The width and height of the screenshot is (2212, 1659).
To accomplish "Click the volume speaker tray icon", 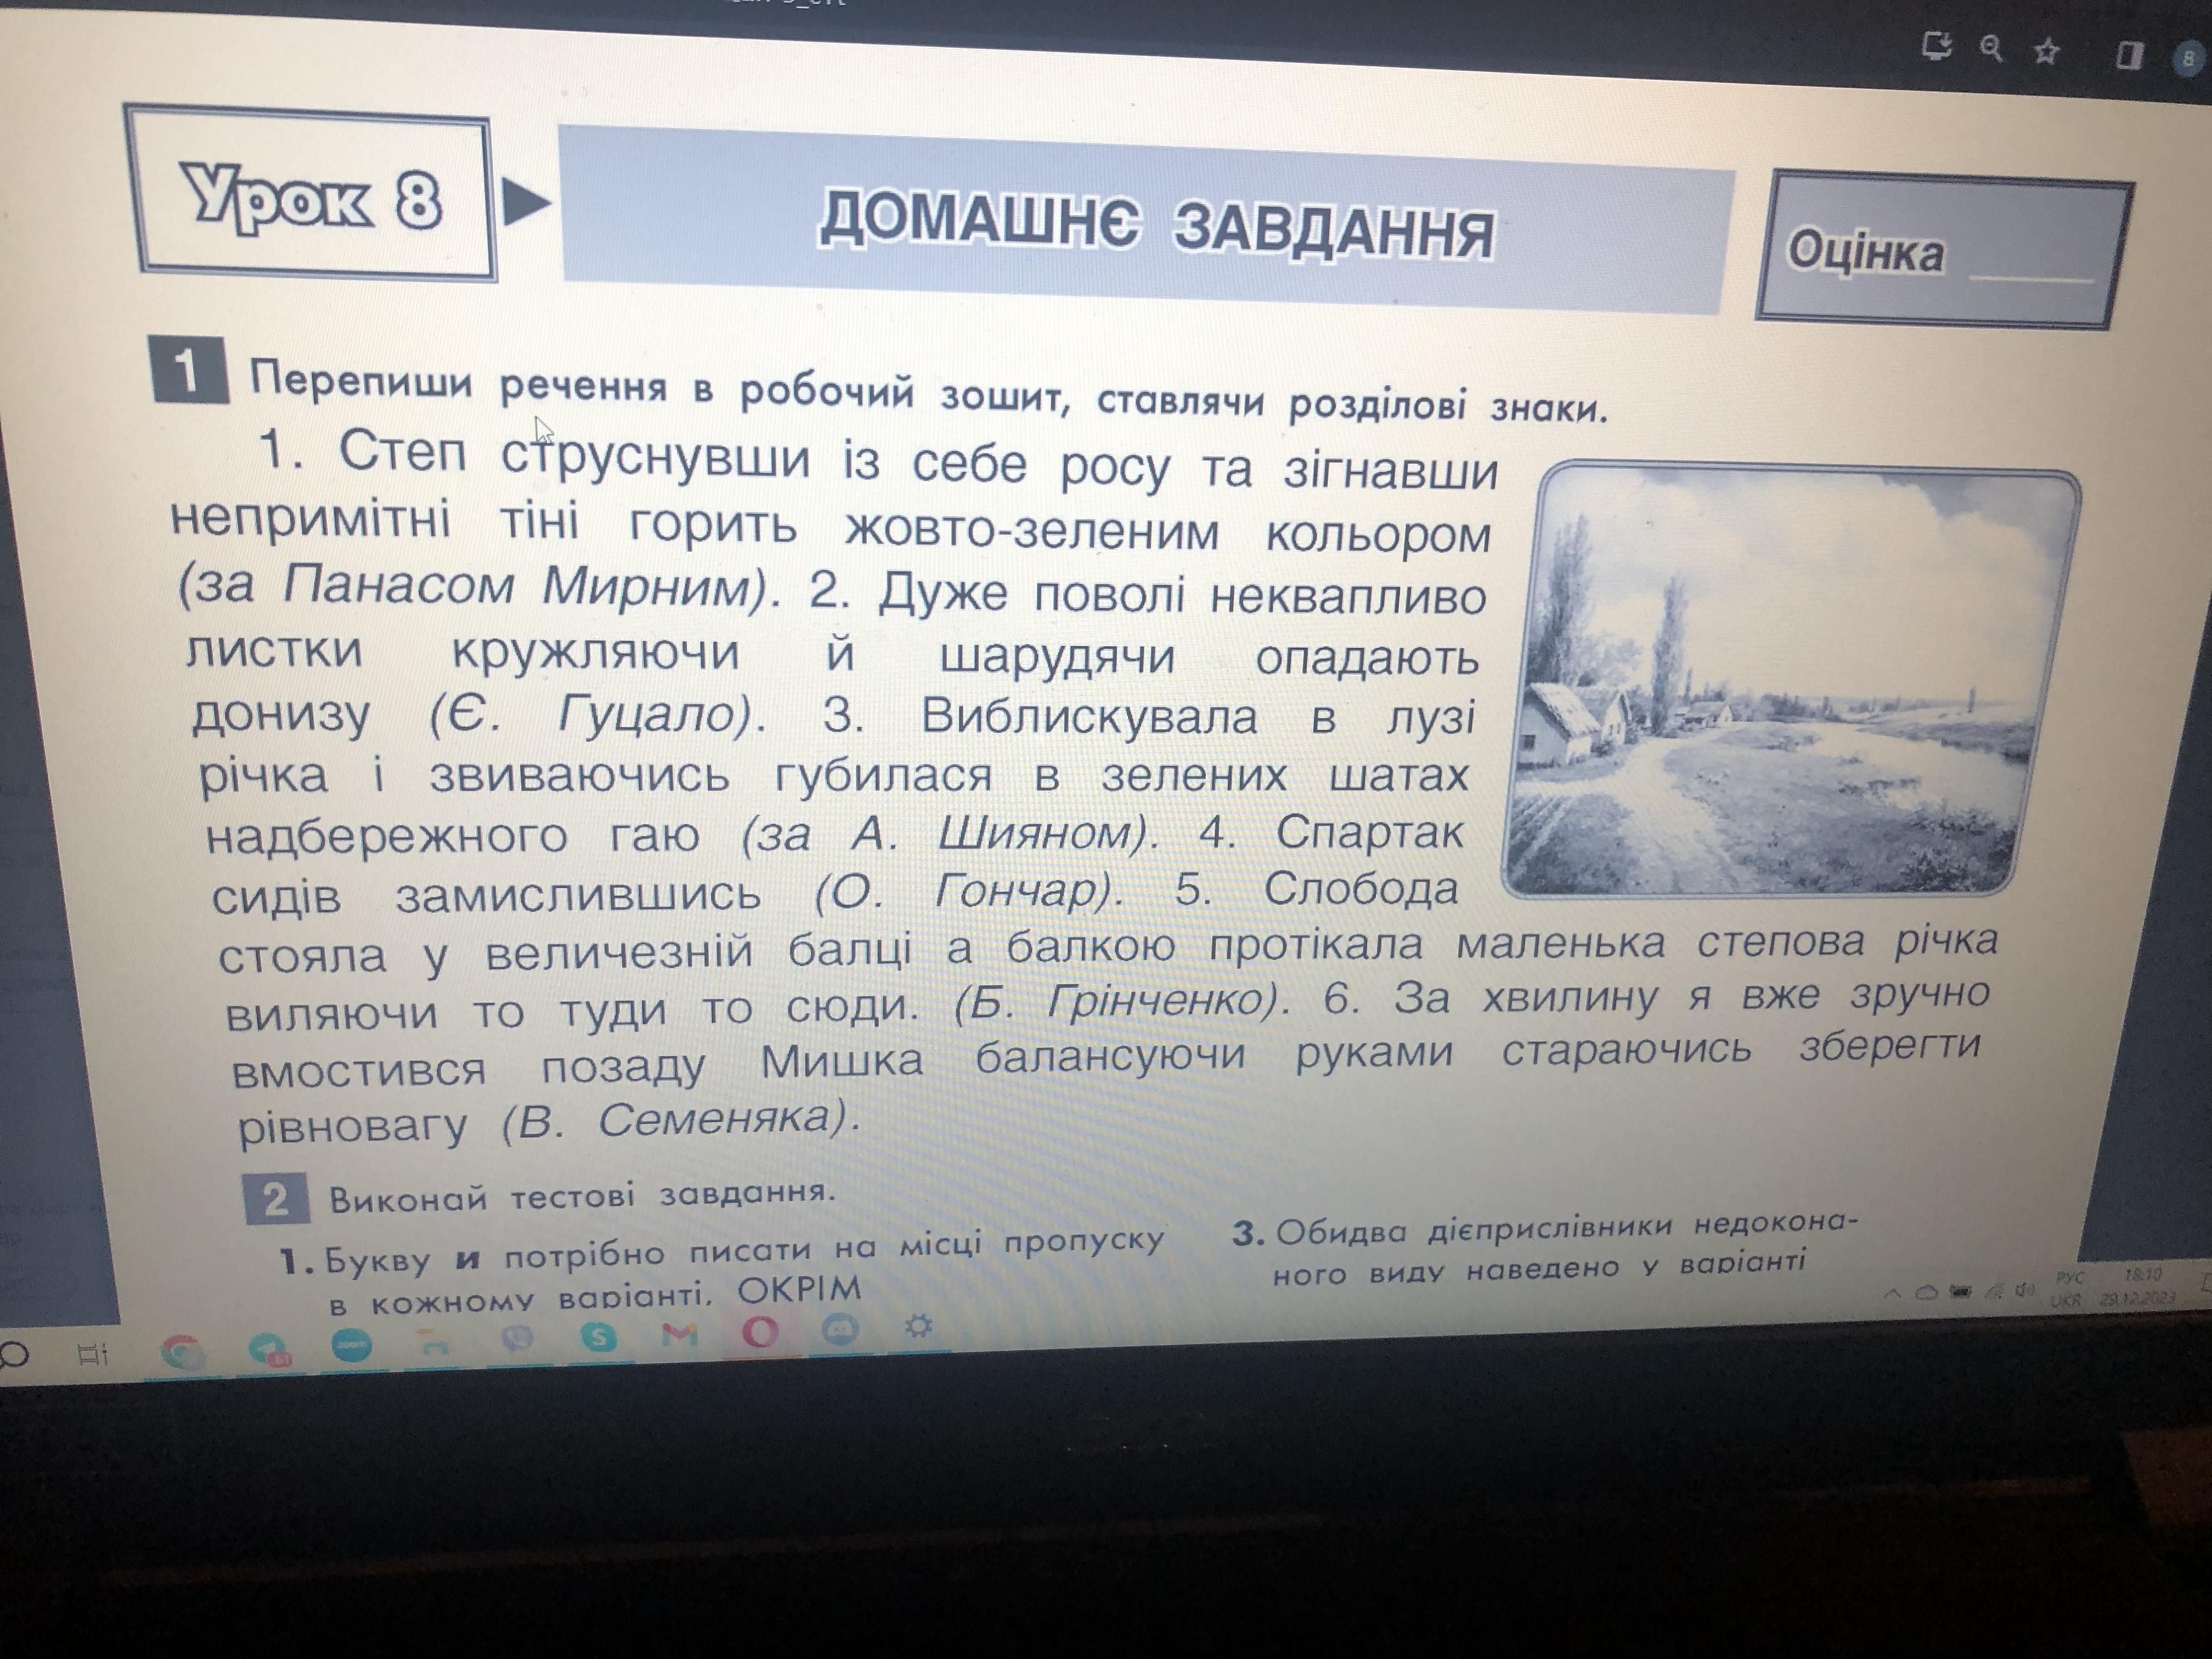I will 2024,1290.
